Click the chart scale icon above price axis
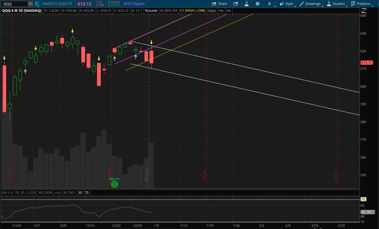The height and width of the screenshot is (229, 379). click(364, 11)
